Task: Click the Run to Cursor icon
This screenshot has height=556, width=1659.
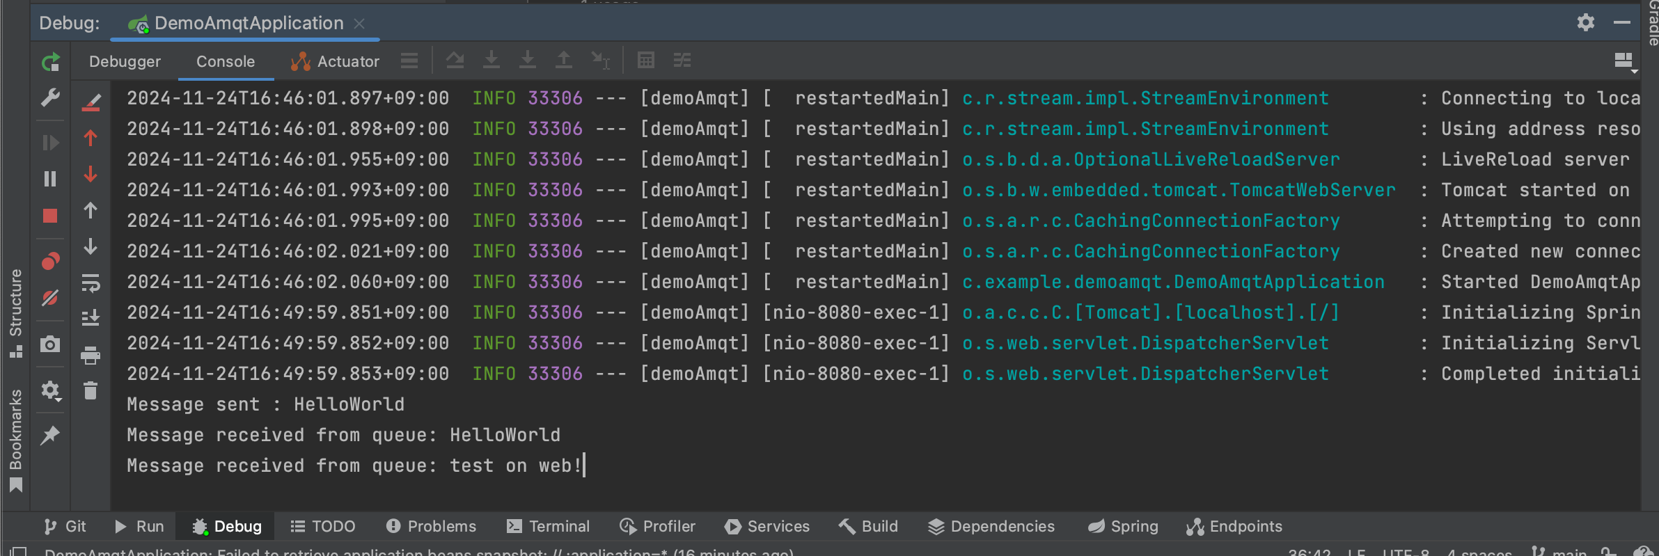Action: tap(600, 61)
